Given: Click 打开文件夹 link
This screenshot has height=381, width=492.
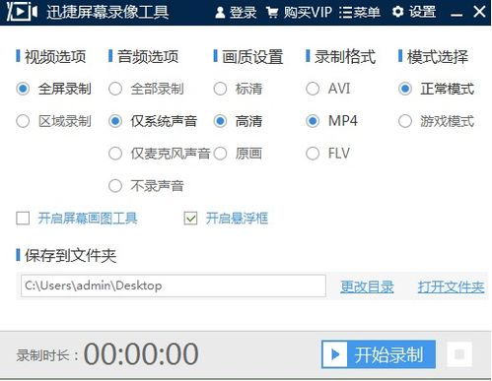Looking at the screenshot, I should pos(451,286).
